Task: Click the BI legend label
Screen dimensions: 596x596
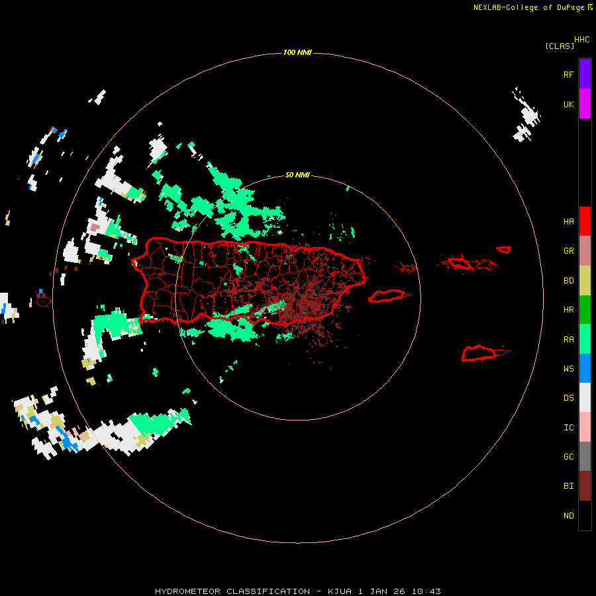Action: (x=568, y=485)
